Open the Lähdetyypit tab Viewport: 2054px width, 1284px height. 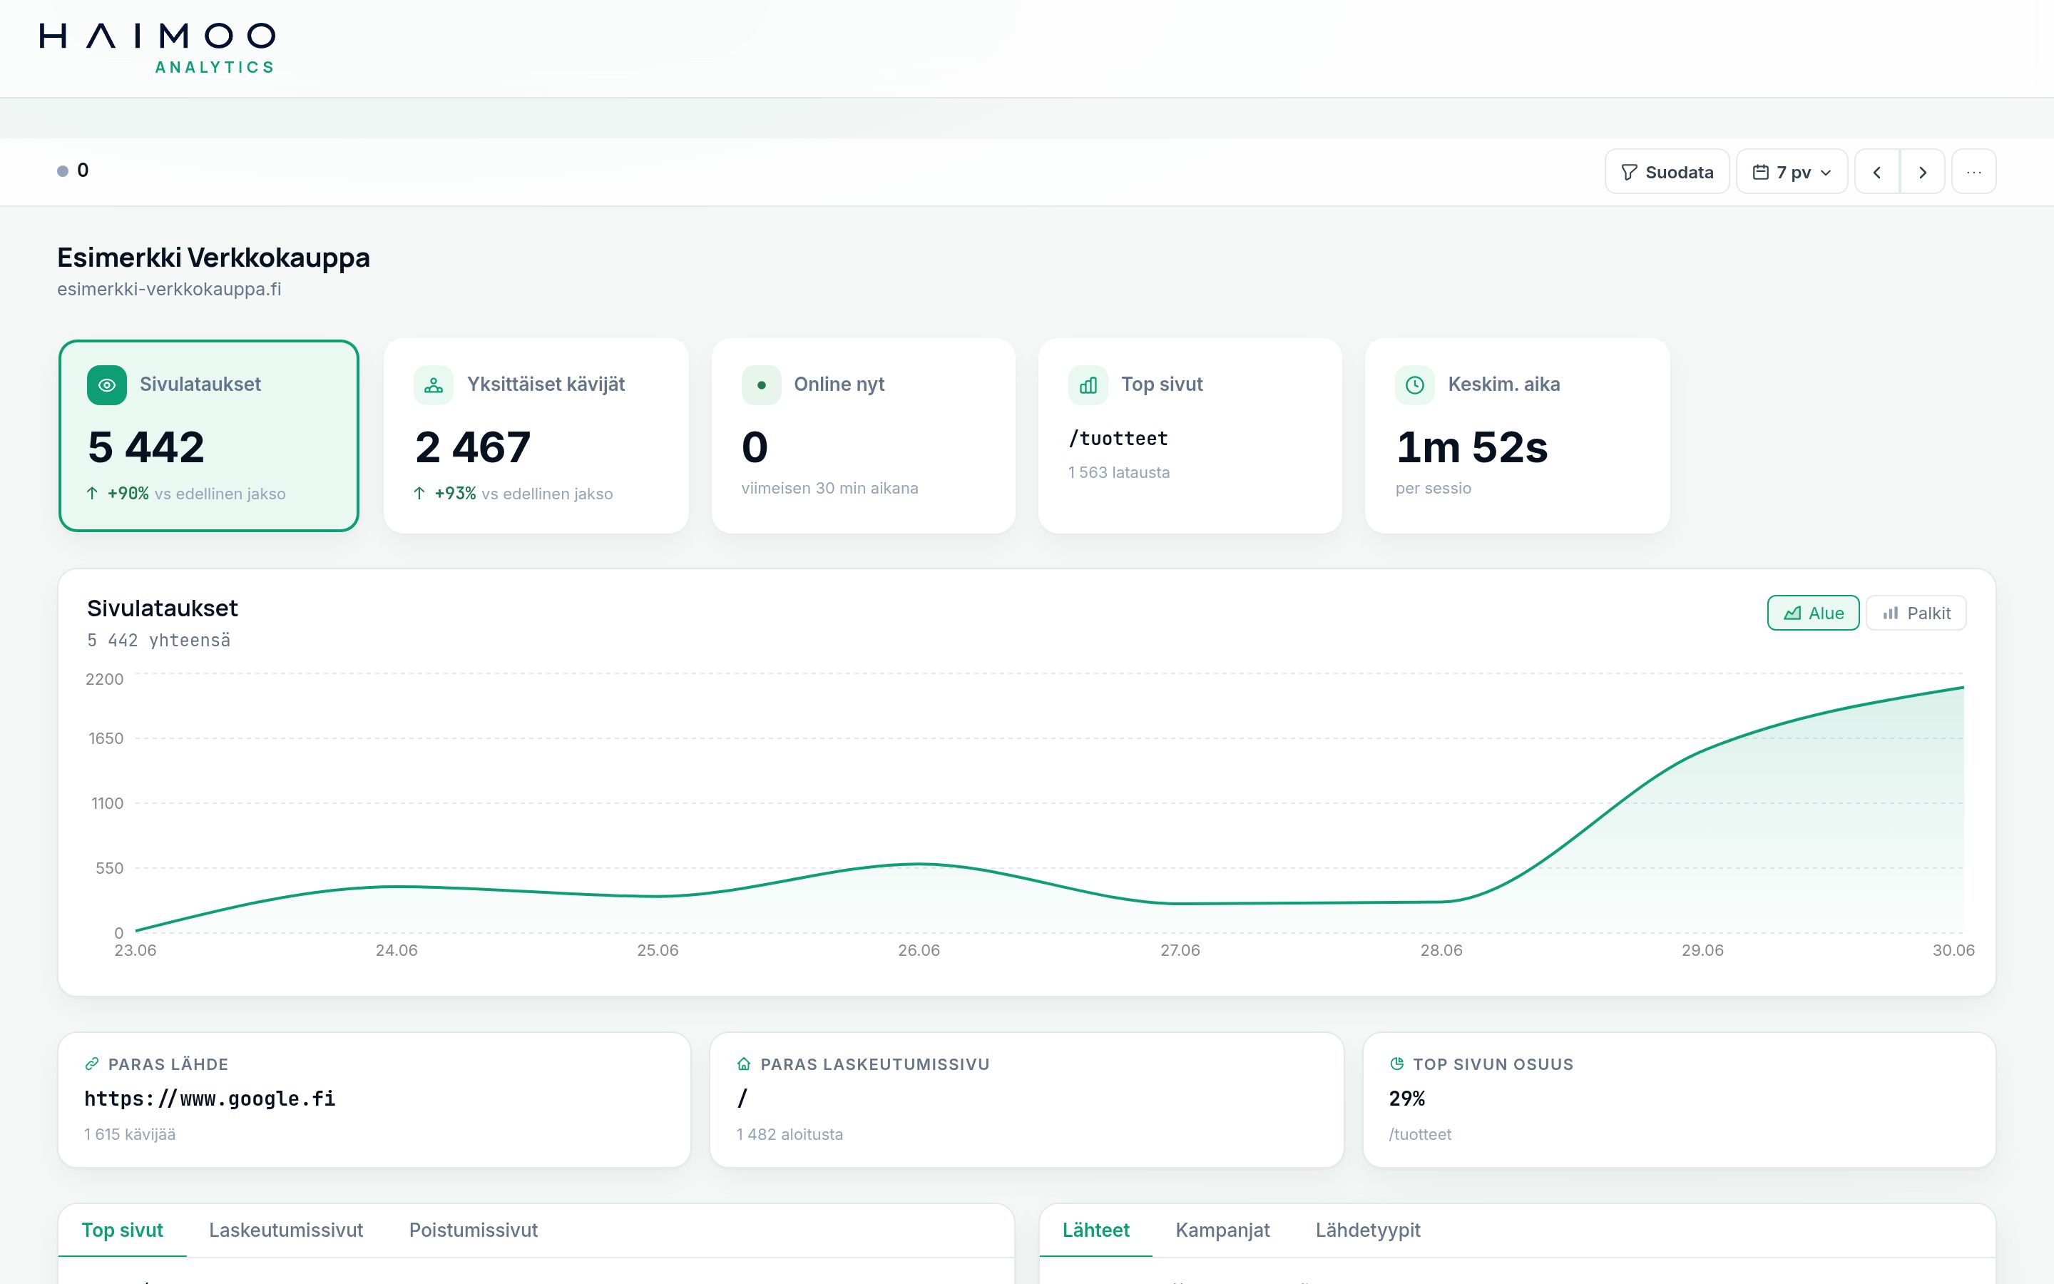[1367, 1230]
